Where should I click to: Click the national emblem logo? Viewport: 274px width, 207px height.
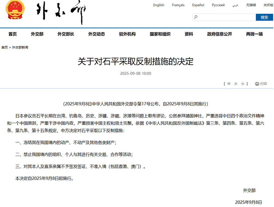coord(15,10)
